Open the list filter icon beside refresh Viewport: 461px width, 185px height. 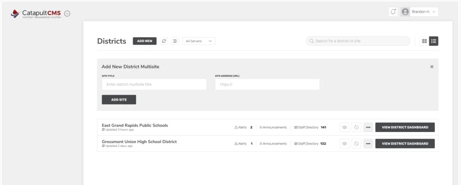pyautogui.click(x=175, y=41)
